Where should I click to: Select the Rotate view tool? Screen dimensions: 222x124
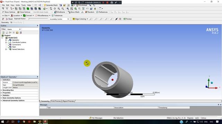[51, 9]
